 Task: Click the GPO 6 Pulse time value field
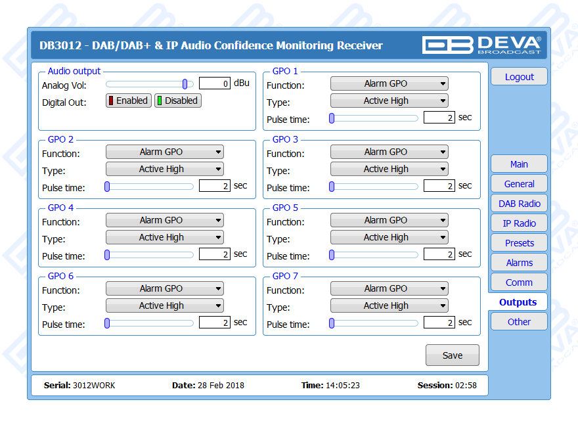click(x=214, y=323)
